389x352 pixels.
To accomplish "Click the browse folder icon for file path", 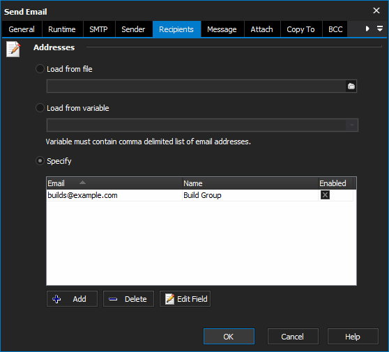I will [351, 86].
